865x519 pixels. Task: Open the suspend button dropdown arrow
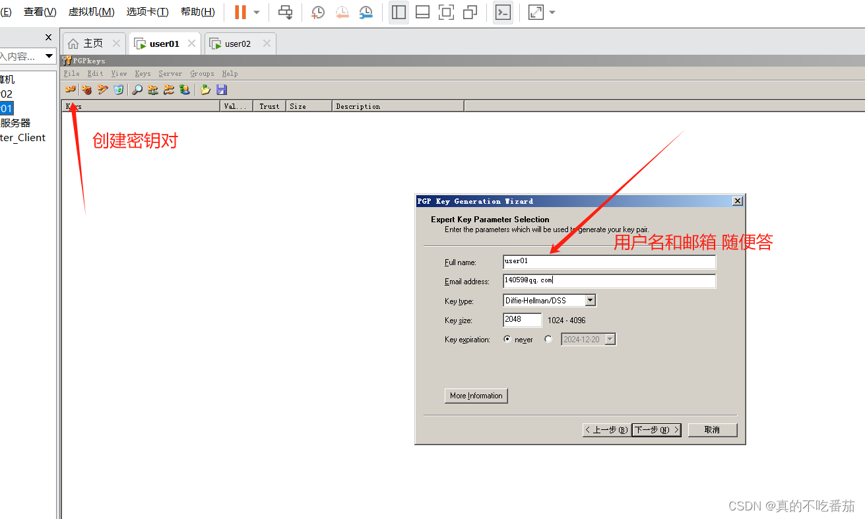coord(256,13)
